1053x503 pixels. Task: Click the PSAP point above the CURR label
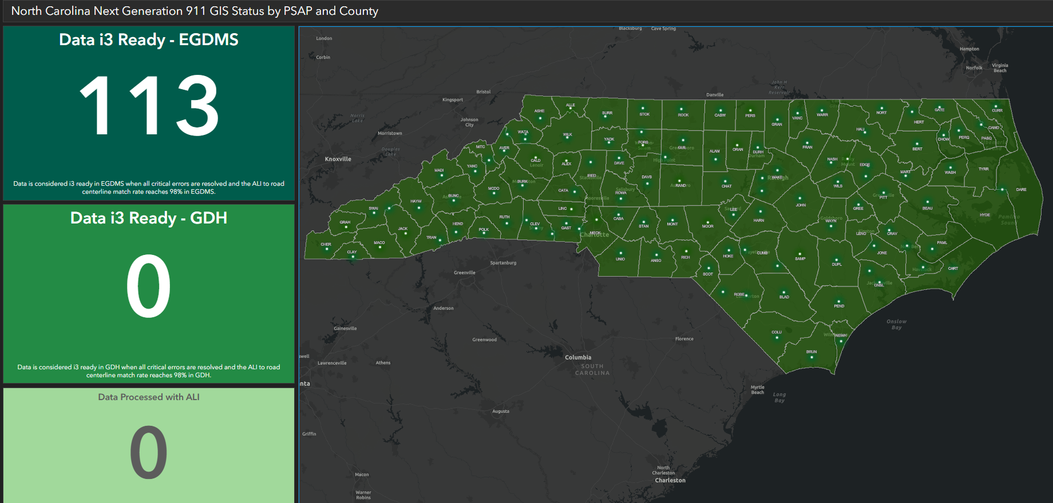(x=996, y=106)
